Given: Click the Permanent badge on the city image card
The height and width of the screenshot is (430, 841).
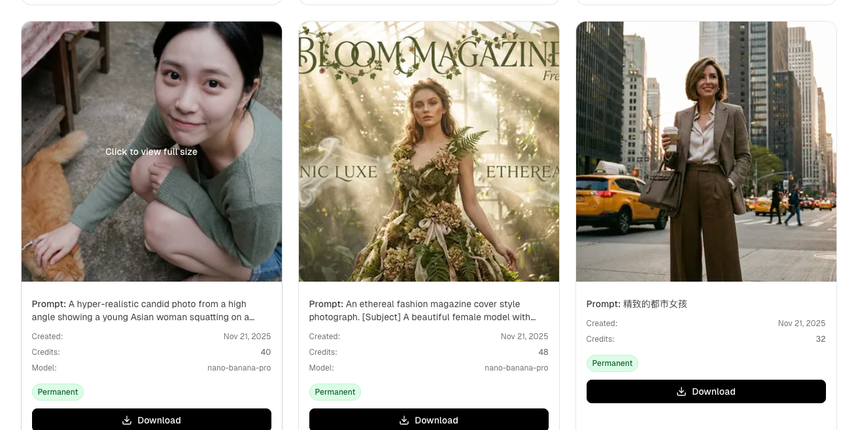Looking at the screenshot, I should point(612,363).
